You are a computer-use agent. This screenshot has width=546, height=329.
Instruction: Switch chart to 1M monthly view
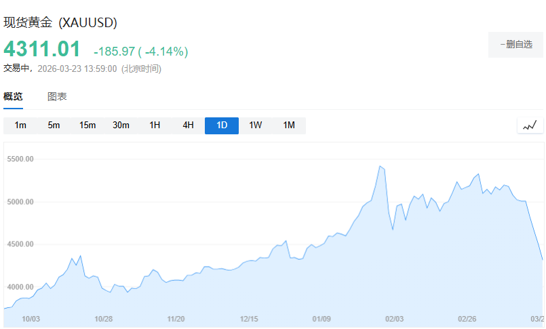289,125
